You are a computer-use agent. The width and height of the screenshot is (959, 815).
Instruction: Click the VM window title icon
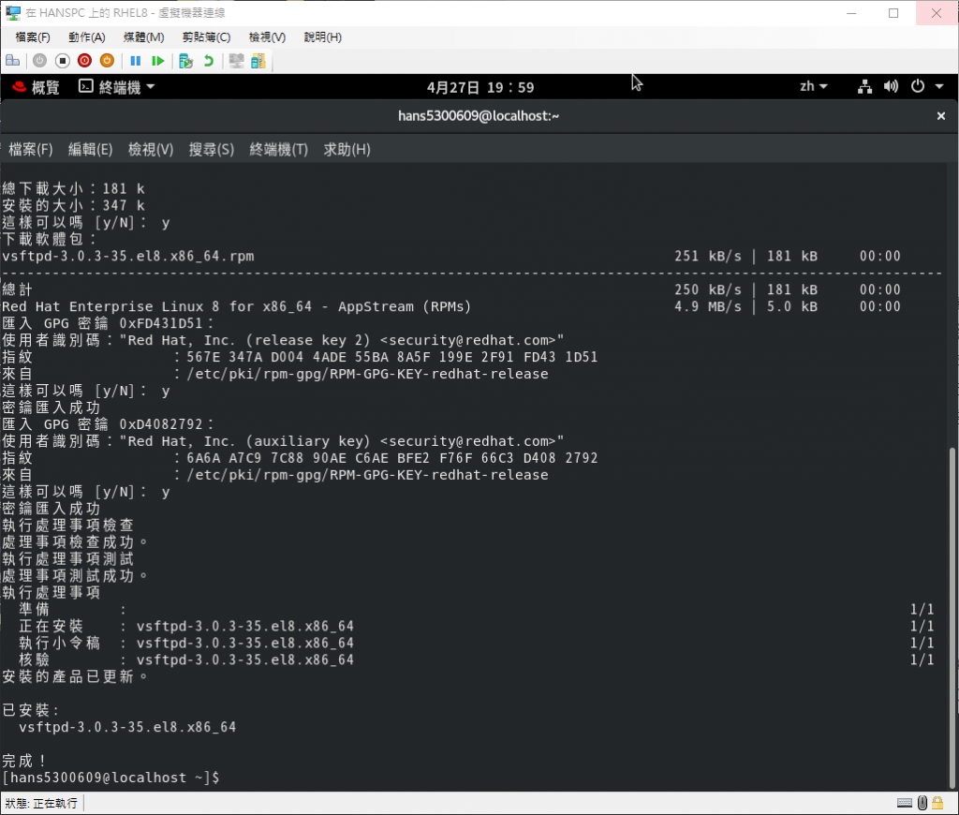click(13, 13)
